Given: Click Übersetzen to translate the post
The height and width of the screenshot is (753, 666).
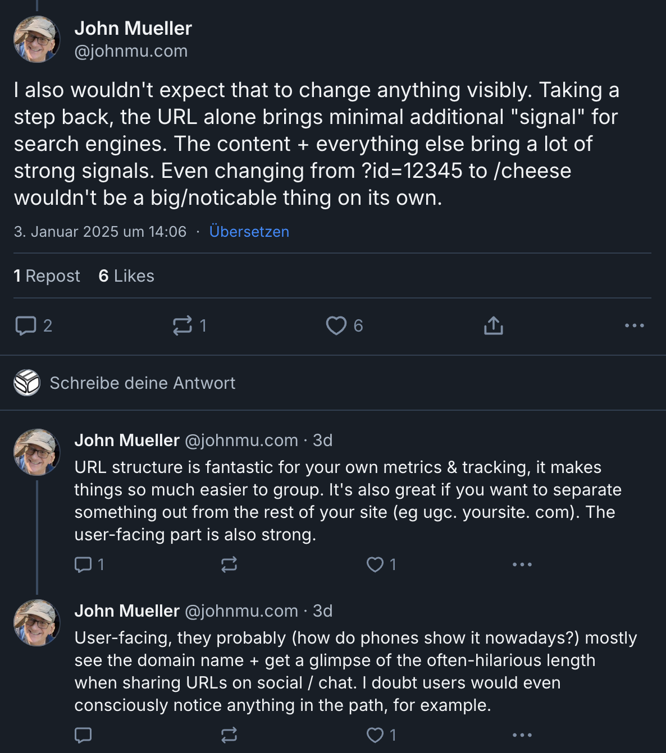Looking at the screenshot, I should point(249,232).
